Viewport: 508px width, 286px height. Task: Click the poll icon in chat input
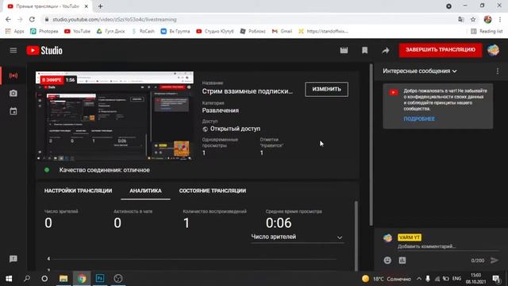pyautogui.click(x=402, y=261)
